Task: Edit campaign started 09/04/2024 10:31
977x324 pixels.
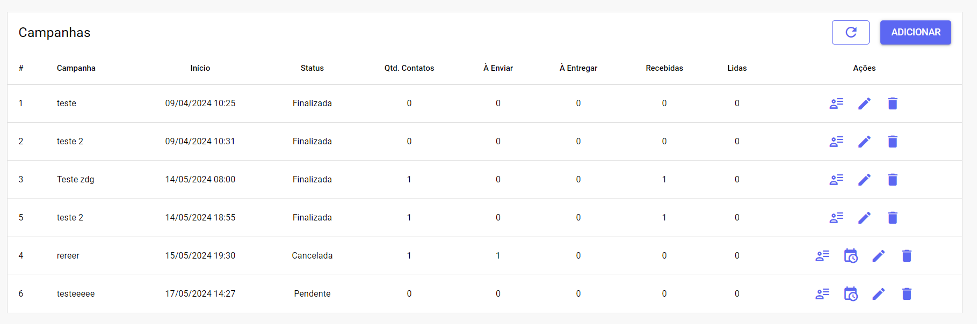Action: tap(864, 142)
